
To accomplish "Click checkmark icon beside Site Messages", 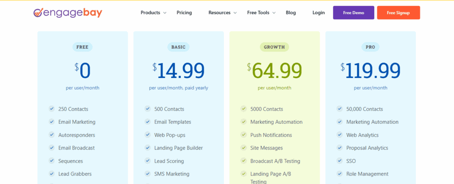I will click(243, 148).
